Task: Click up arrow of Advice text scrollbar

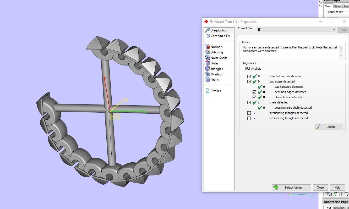Action: tap(341, 48)
